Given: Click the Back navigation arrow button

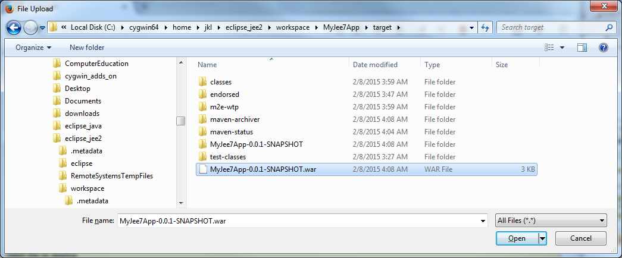Looking at the screenshot, I should [x=14, y=27].
